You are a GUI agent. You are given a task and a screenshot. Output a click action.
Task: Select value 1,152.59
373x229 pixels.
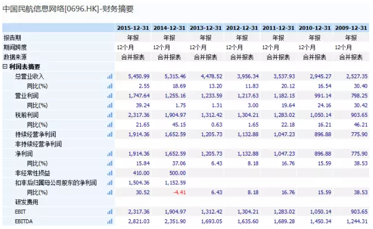tap(176, 183)
